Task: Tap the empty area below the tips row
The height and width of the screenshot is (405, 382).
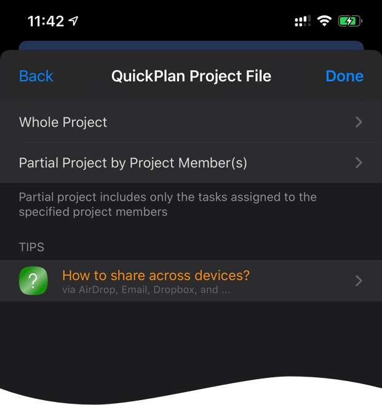Action: click(x=191, y=339)
